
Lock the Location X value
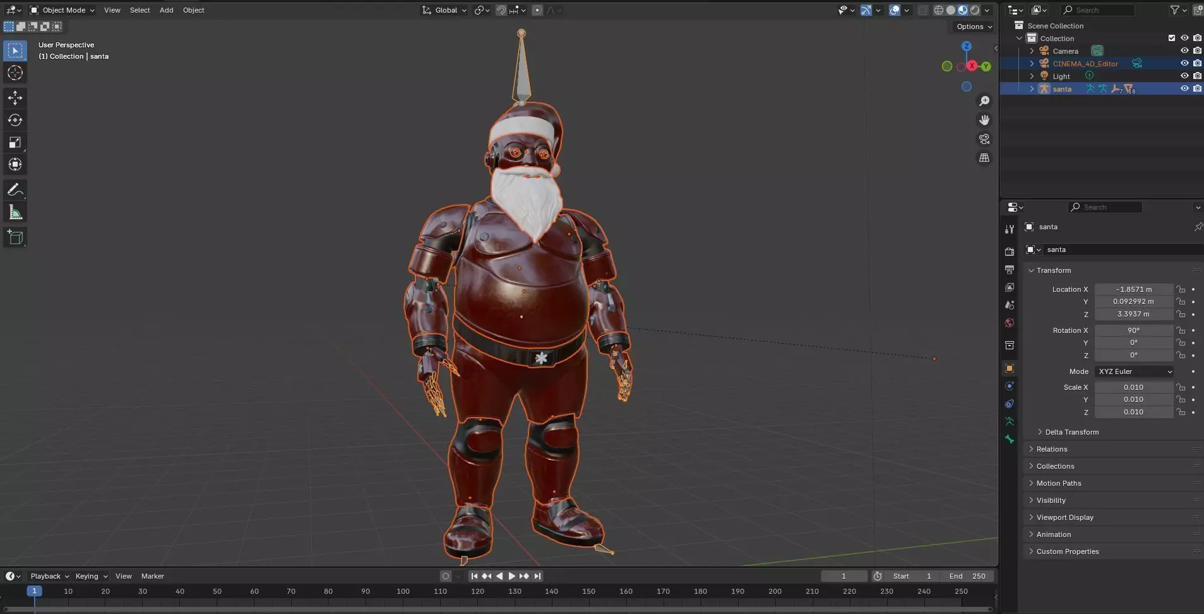coord(1181,289)
